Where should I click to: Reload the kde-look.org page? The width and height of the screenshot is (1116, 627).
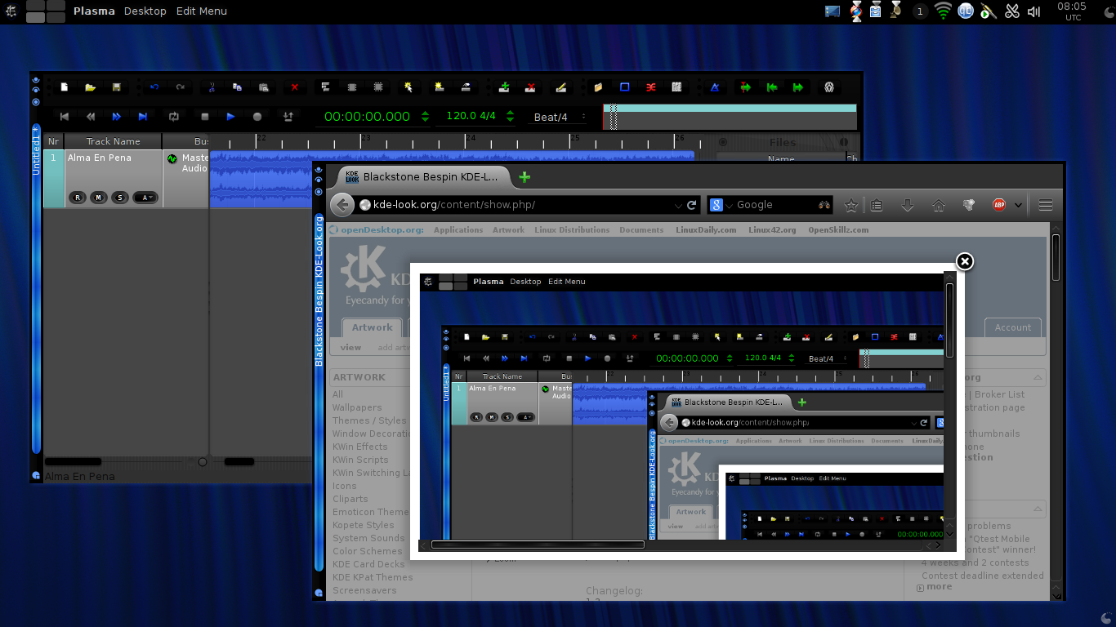pos(692,205)
